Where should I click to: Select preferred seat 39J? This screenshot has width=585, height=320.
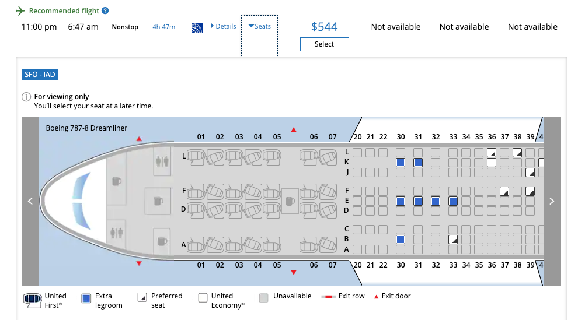pyautogui.click(x=530, y=173)
